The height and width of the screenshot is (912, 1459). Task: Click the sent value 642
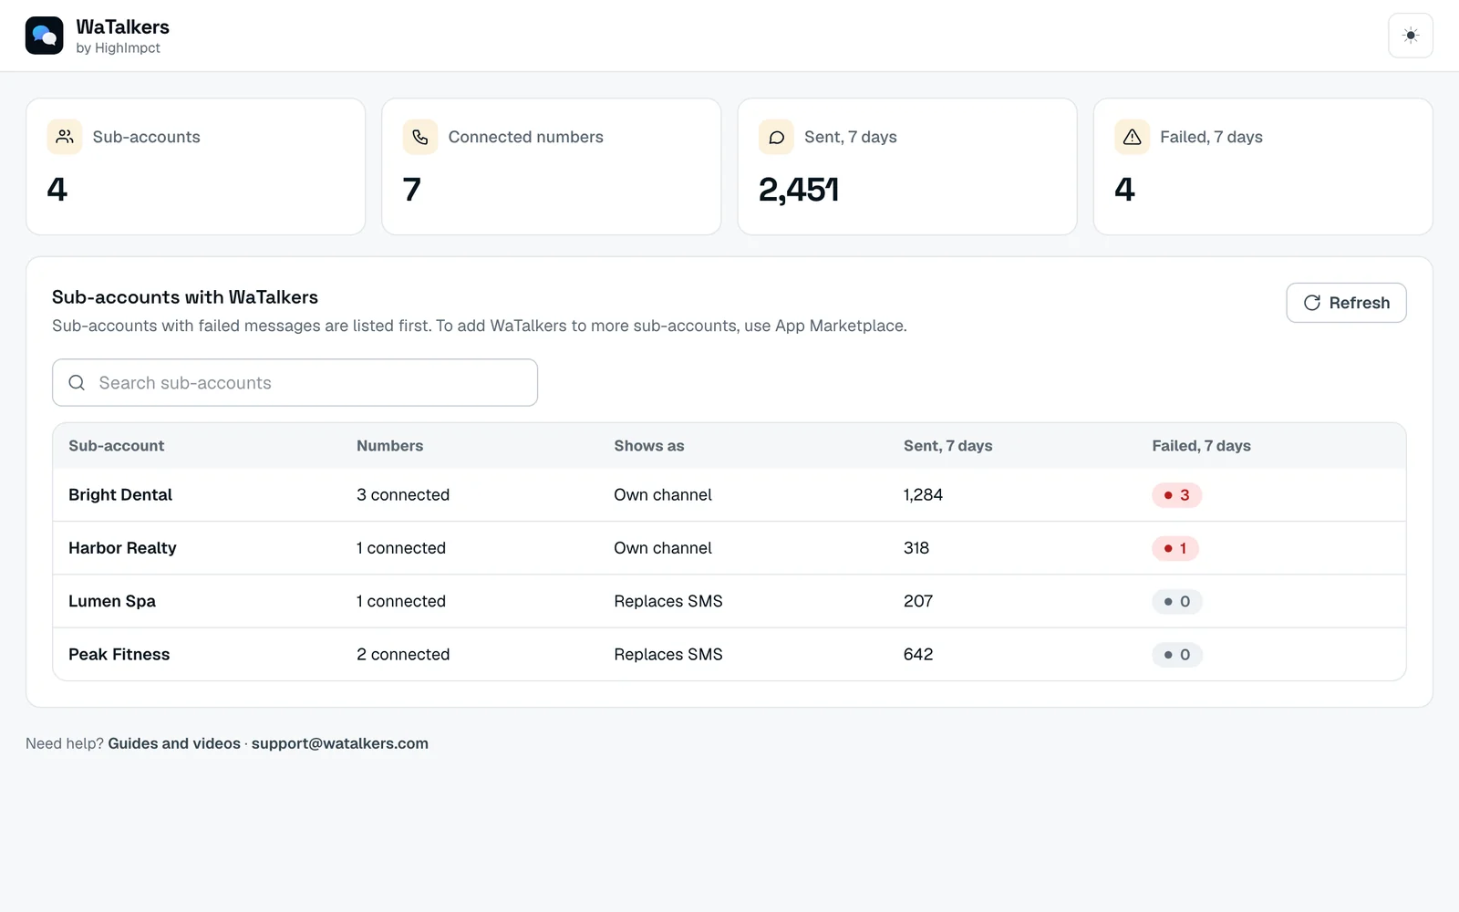pyautogui.click(x=918, y=654)
